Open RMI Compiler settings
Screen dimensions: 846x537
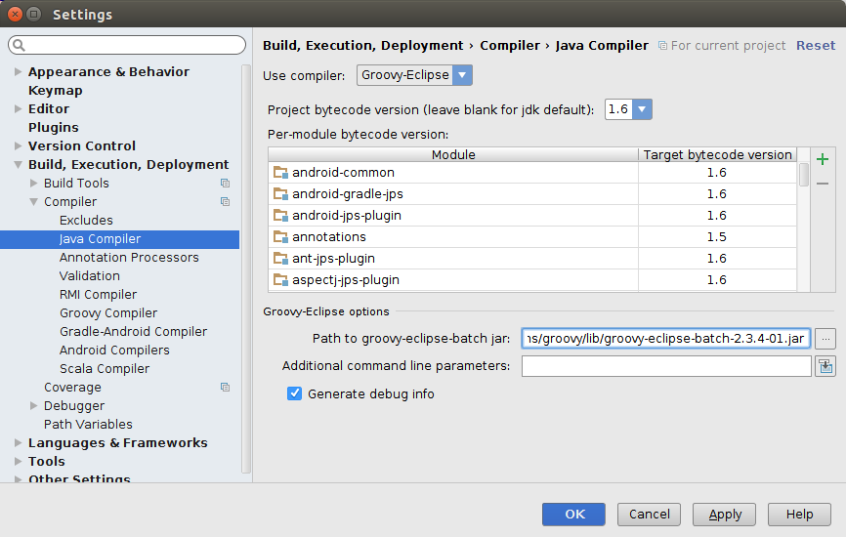(99, 295)
